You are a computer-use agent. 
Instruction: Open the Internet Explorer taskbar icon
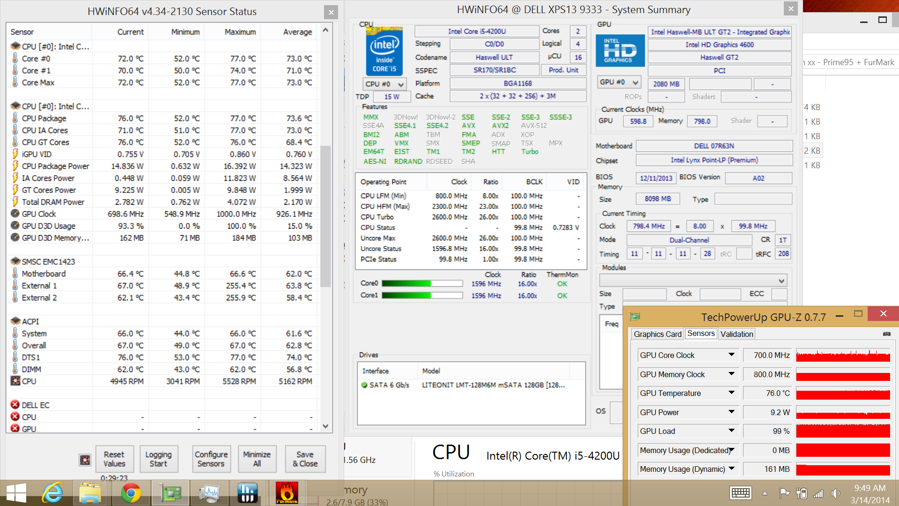click(52, 493)
